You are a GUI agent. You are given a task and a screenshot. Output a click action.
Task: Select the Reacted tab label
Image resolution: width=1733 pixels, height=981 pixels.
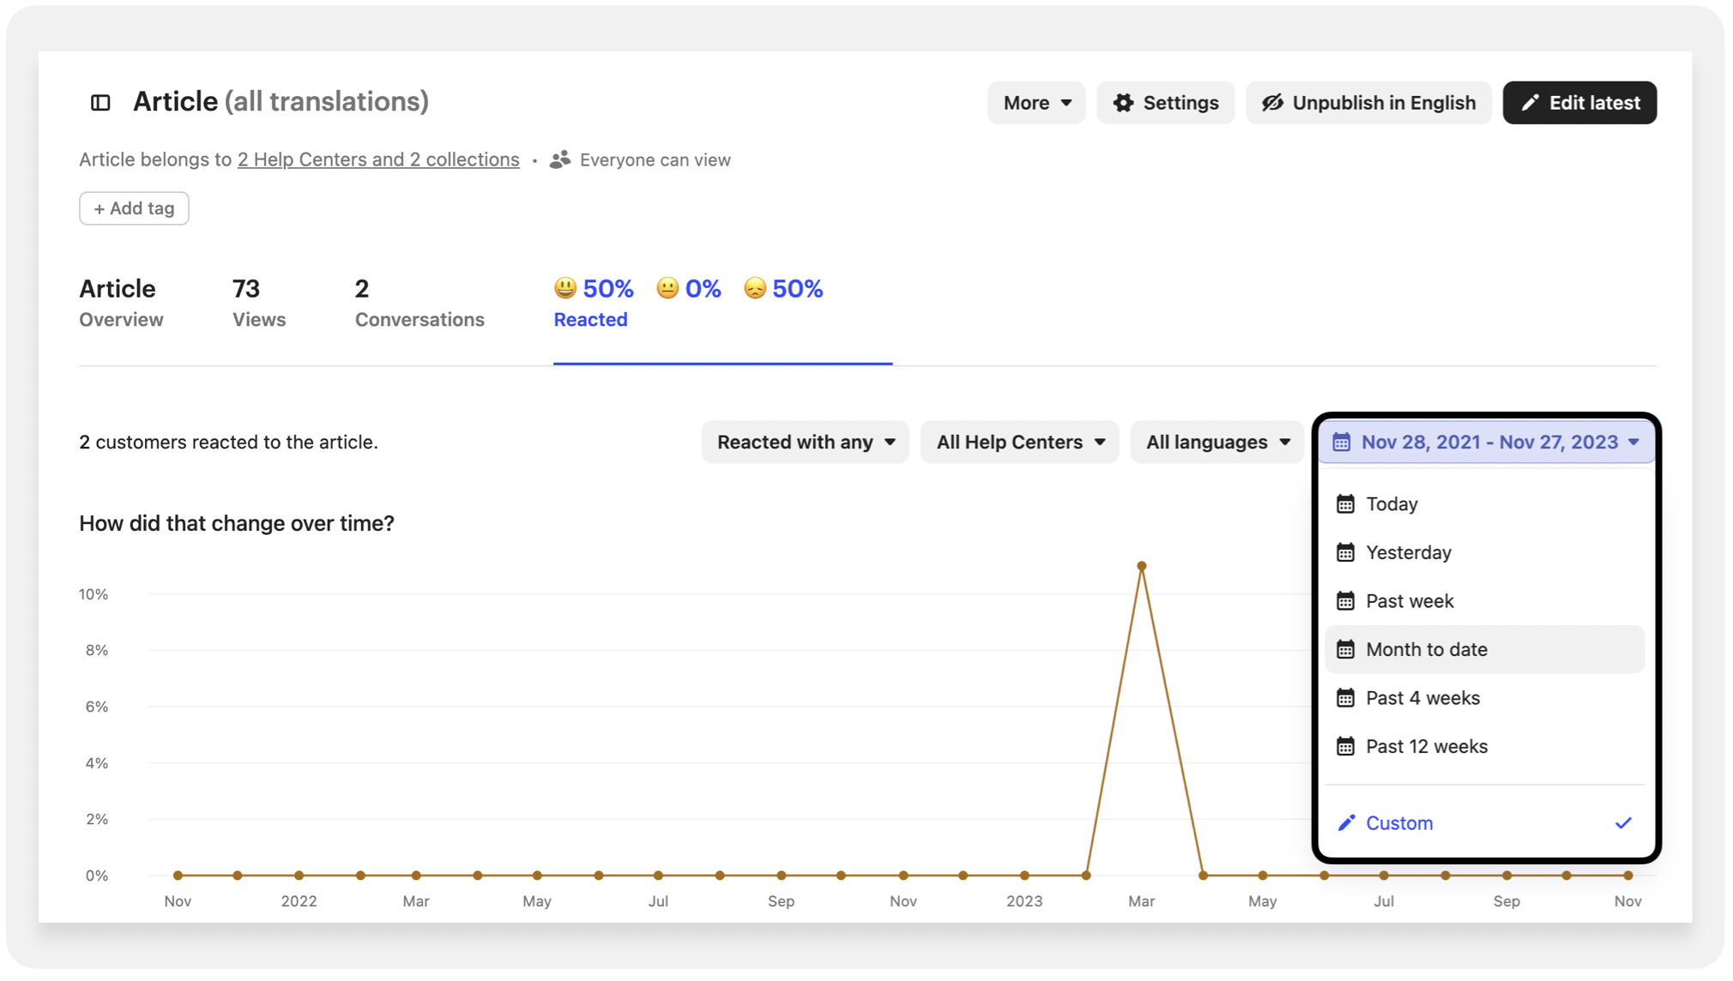[x=590, y=319]
